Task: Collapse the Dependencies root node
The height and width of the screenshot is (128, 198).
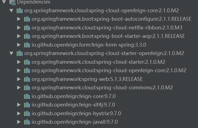Action: click(x=4, y=2)
